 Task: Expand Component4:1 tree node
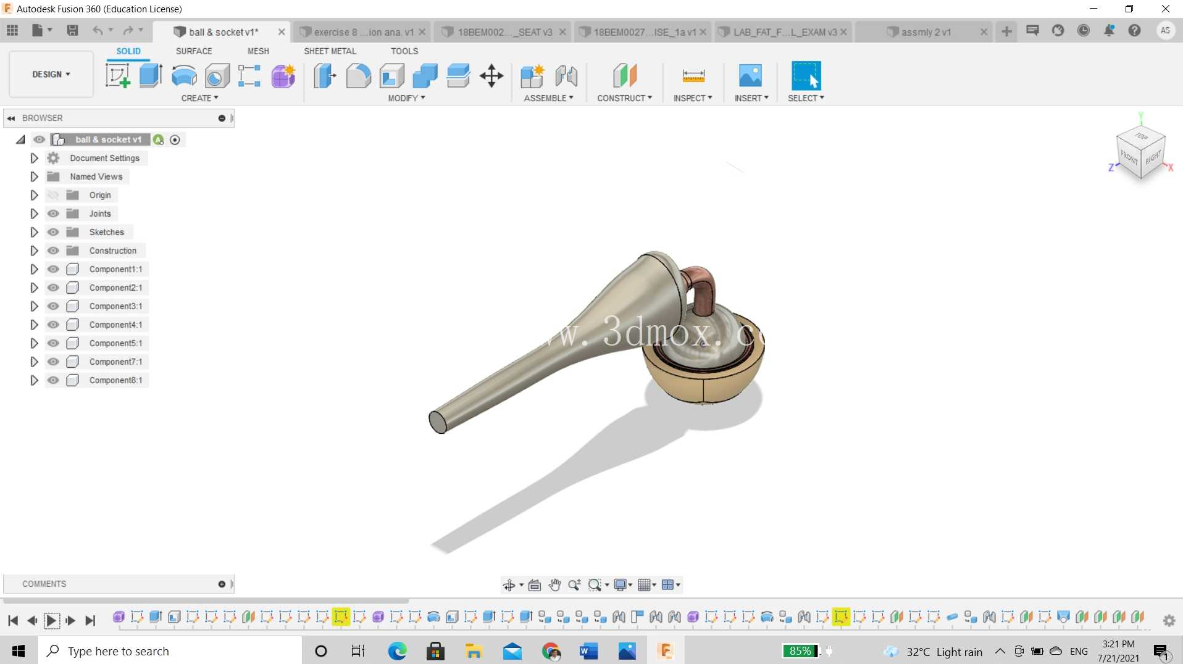(x=34, y=325)
